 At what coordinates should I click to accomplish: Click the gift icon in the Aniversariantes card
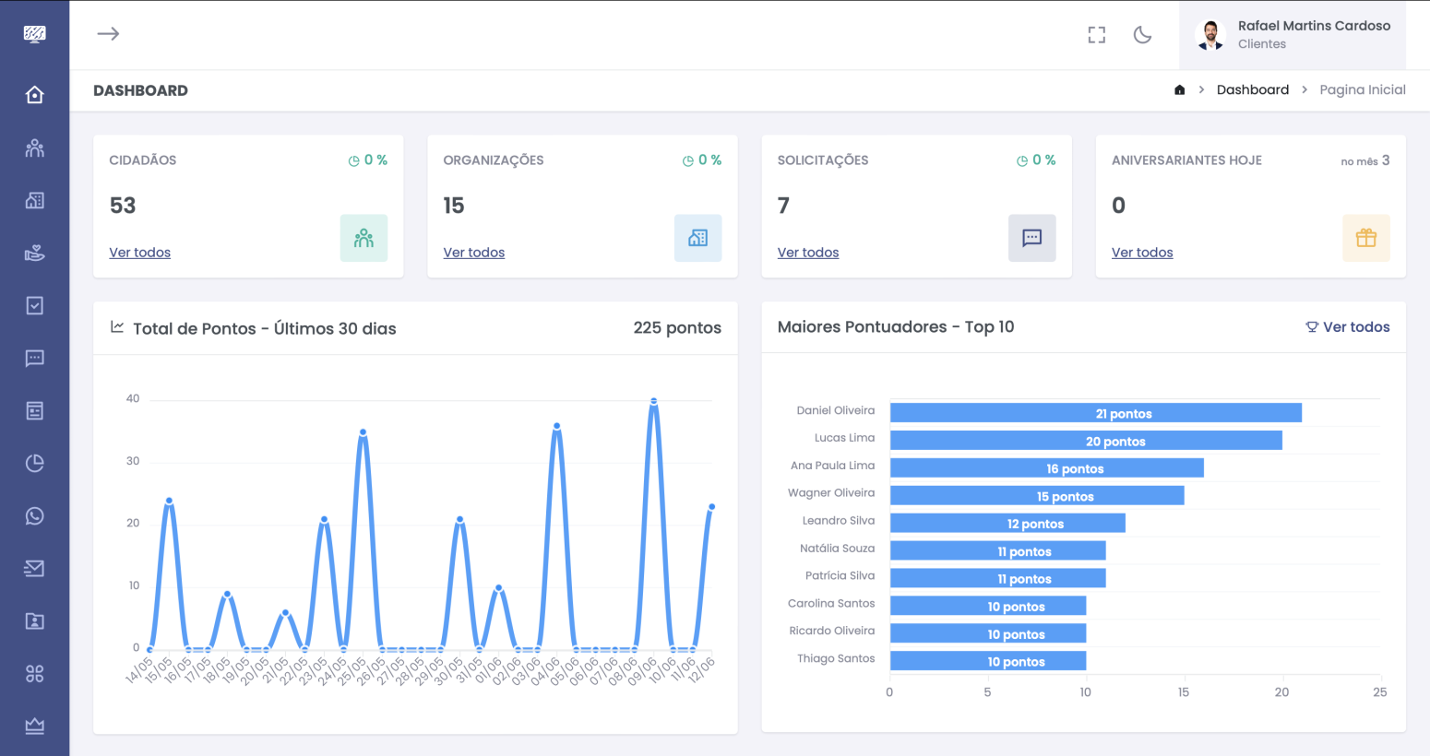point(1365,238)
